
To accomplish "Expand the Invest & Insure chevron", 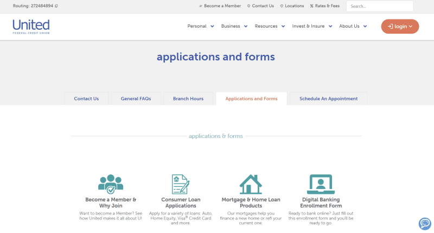I will click(330, 26).
